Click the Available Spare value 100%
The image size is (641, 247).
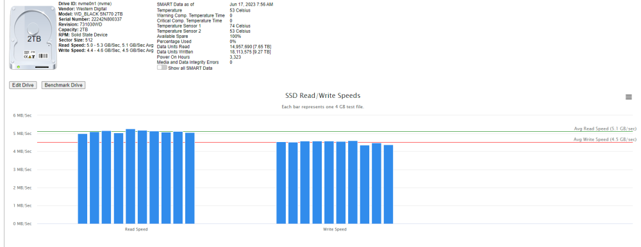(235, 36)
